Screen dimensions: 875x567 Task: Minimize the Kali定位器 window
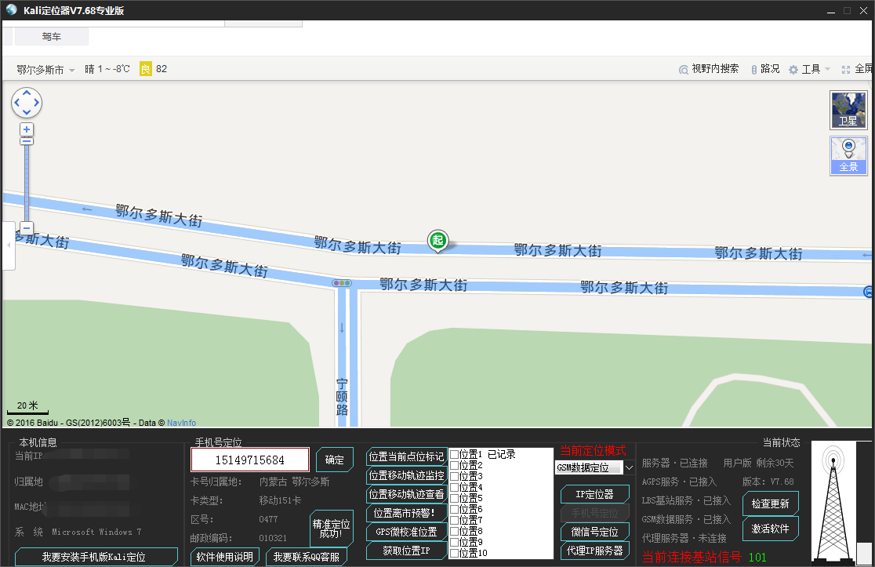(831, 11)
